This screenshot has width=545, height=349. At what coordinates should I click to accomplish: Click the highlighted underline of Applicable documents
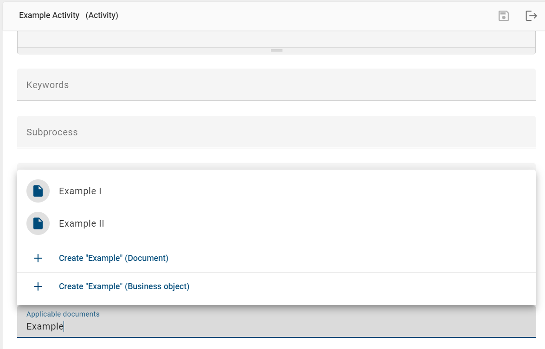[x=276, y=339]
